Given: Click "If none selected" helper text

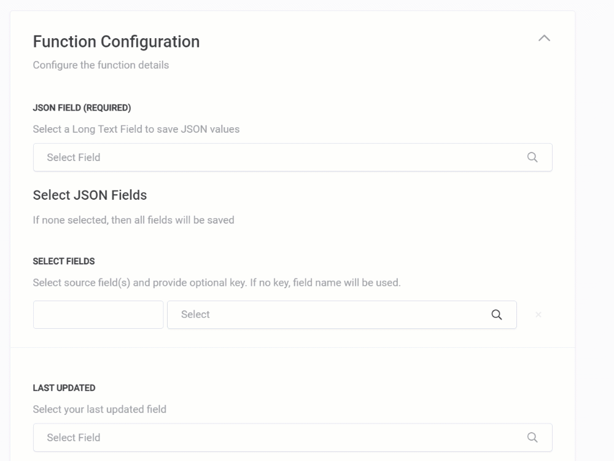Looking at the screenshot, I should tap(133, 219).
